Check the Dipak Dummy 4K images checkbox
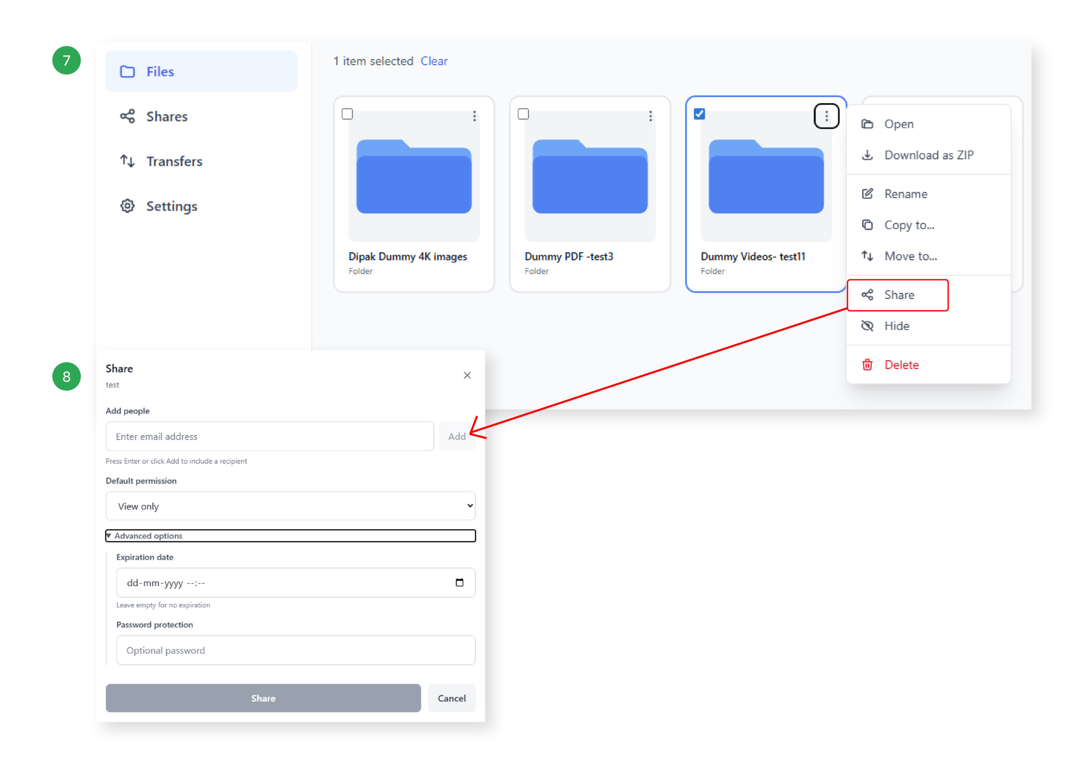1078x781 pixels. pos(347,114)
